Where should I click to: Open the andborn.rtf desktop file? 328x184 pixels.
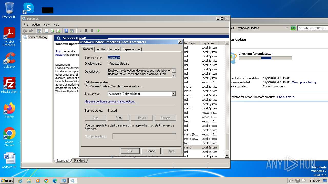tap(9, 160)
